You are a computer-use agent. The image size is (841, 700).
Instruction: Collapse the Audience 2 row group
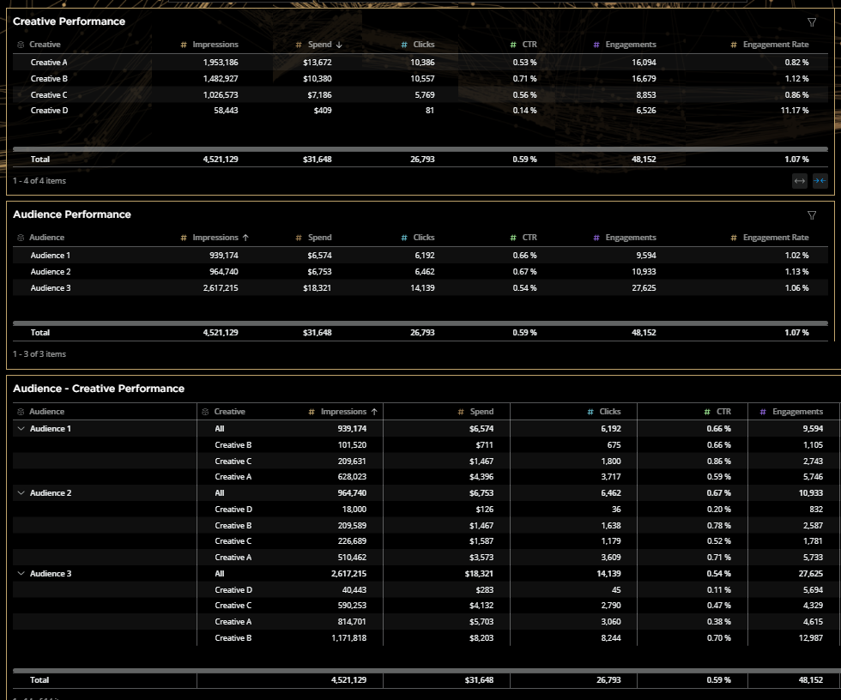pyautogui.click(x=21, y=493)
